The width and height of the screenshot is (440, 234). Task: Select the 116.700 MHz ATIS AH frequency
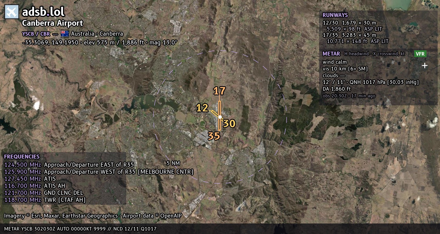pos(35,186)
